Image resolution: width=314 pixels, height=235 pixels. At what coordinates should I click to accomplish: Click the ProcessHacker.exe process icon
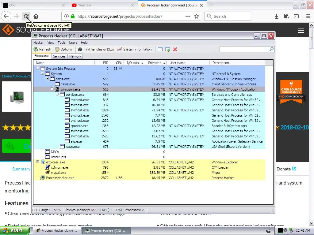pyautogui.click(x=43, y=178)
